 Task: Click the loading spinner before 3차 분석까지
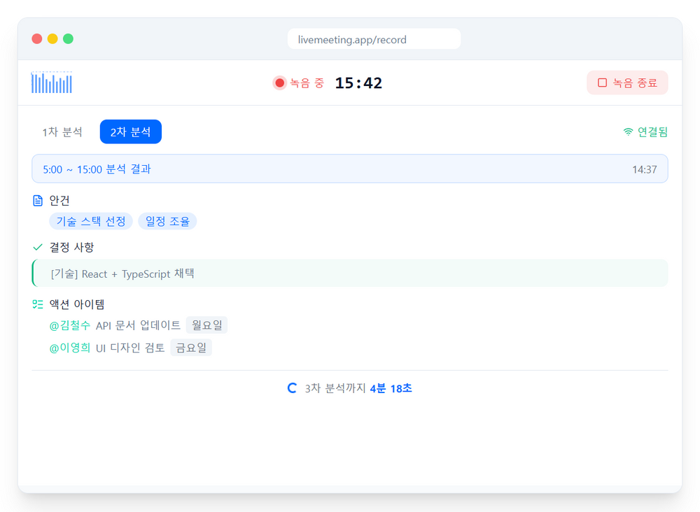click(x=293, y=388)
